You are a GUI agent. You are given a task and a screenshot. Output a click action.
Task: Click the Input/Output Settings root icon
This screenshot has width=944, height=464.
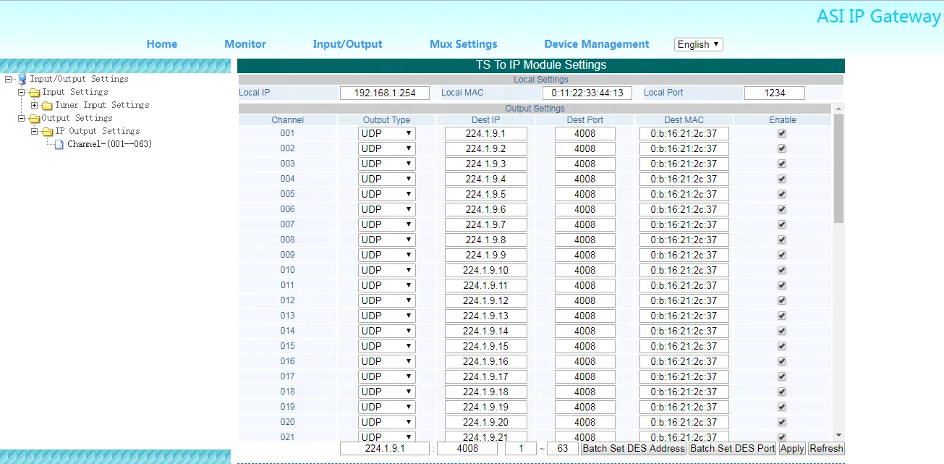(22, 79)
